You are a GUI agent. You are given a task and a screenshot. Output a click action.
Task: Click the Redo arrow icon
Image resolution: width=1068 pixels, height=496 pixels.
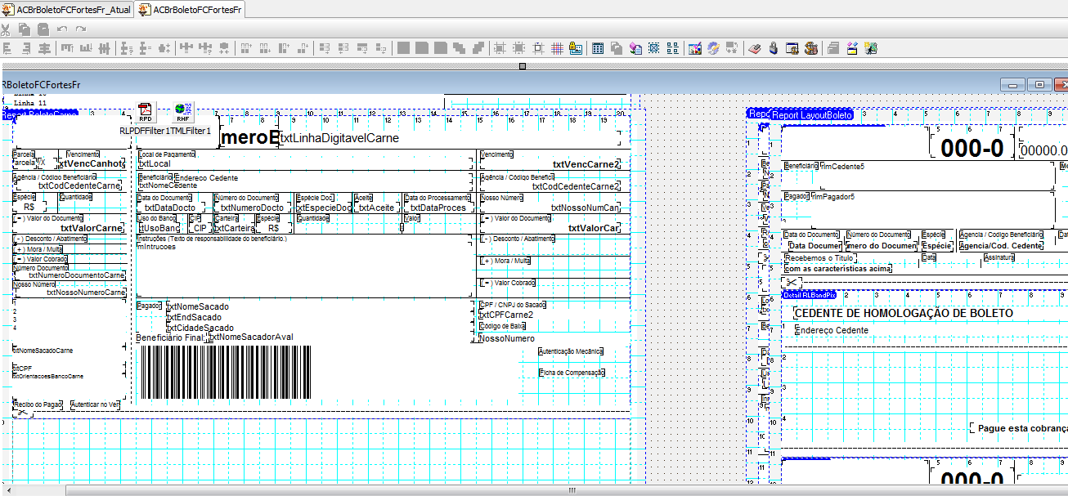coord(80,29)
